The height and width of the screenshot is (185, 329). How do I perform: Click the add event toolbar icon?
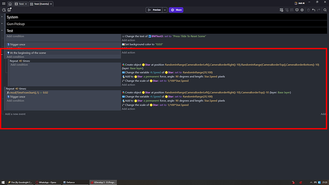pyautogui.click(x=281, y=10)
